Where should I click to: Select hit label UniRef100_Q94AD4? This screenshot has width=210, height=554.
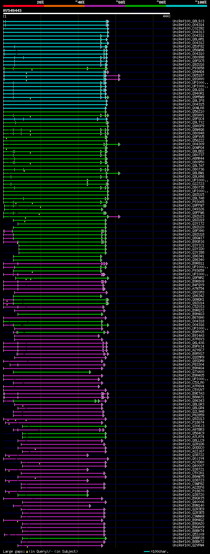(188, 72)
